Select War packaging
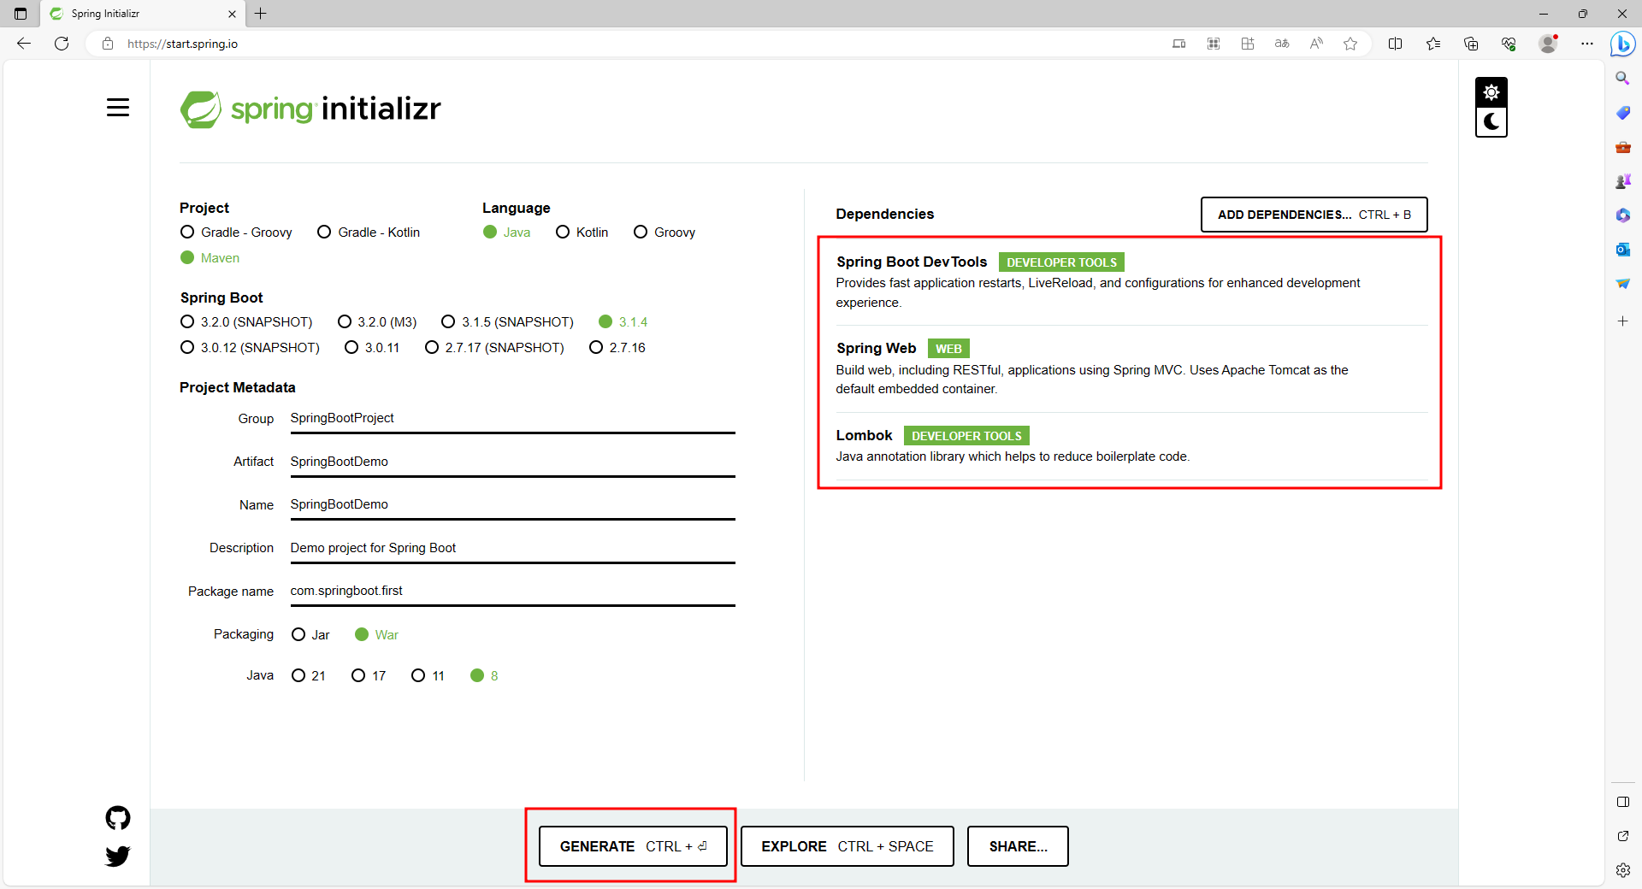 [x=376, y=635]
